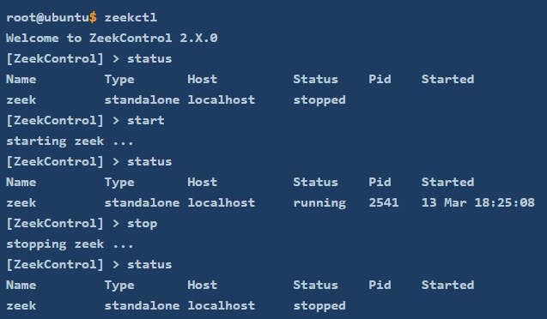Select the start command text
547x319 pixels.
coord(146,121)
